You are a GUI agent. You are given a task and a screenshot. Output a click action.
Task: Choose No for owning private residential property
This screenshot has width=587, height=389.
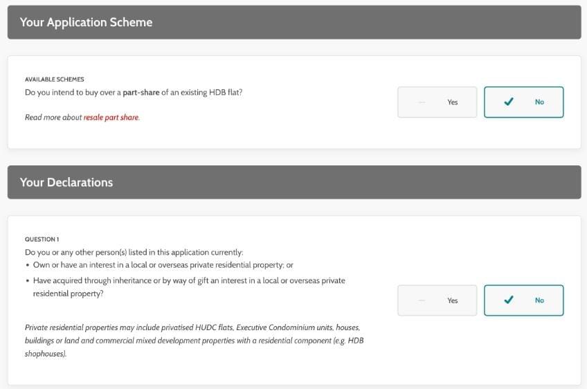523,300
